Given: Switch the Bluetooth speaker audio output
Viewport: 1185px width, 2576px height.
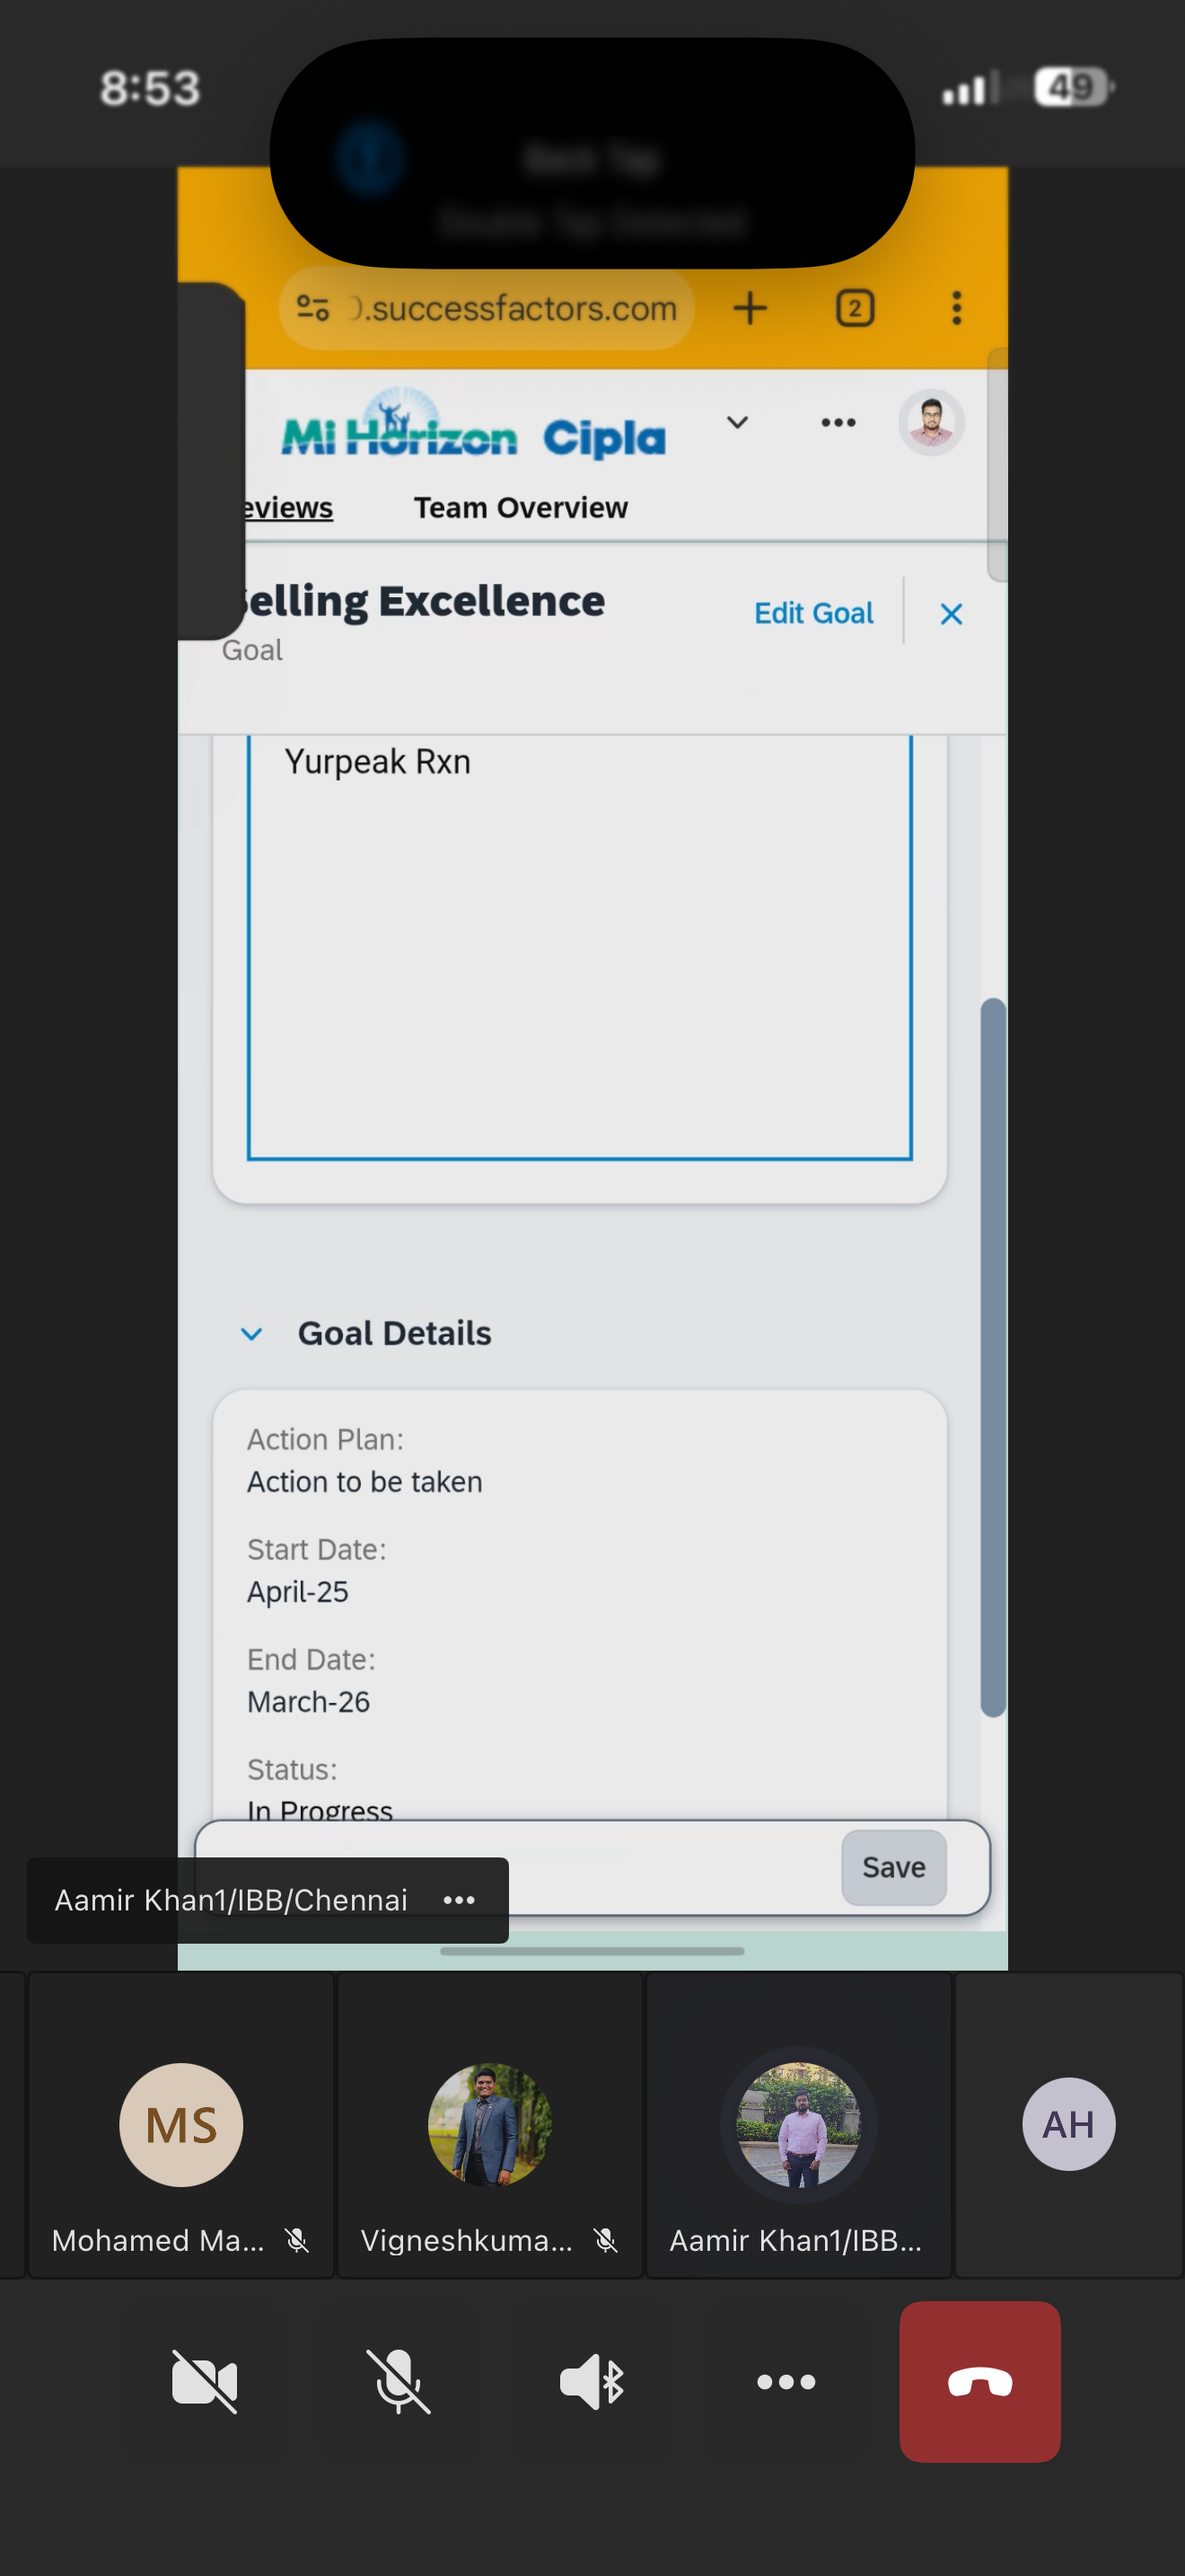Looking at the screenshot, I should pos(592,2381).
